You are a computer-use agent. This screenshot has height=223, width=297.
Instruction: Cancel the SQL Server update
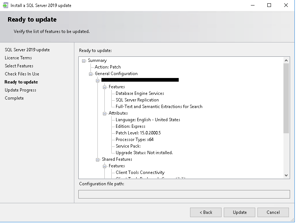(273, 212)
